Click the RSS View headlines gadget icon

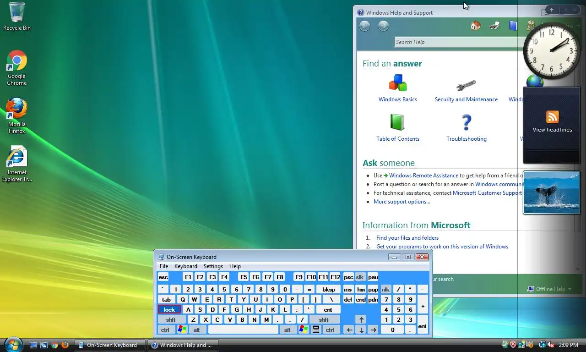pos(553,116)
